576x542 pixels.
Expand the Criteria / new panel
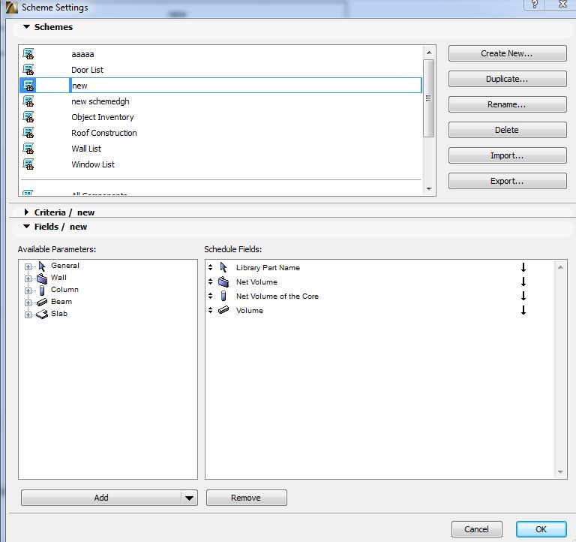point(26,212)
